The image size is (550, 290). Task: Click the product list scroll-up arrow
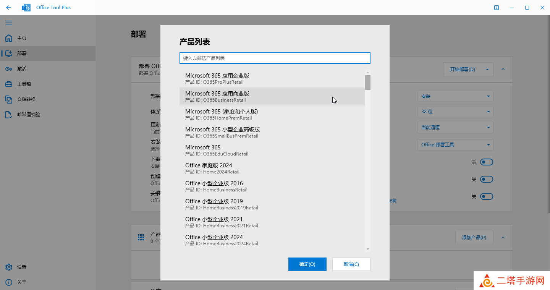(x=367, y=73)
